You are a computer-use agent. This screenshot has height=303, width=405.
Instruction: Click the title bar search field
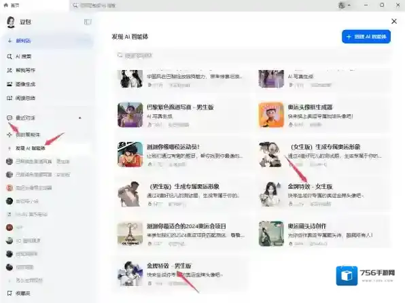[x=95, y=5]
